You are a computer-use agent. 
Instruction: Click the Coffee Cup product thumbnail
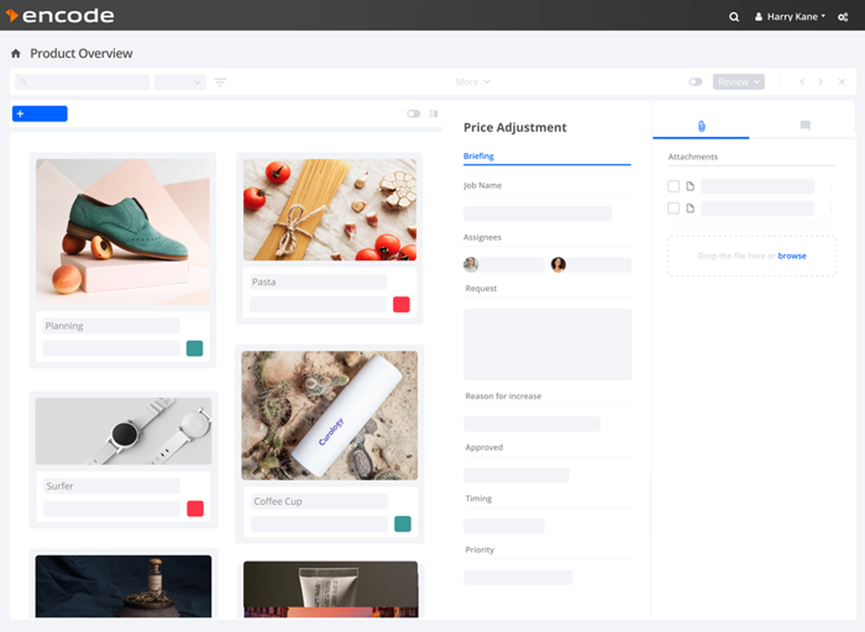click(x=330, y=414)
